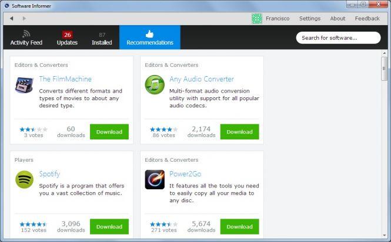Click the Francisco user name
Image resolution: width=391 pixels, height=242 pixels.
[278, 18]
